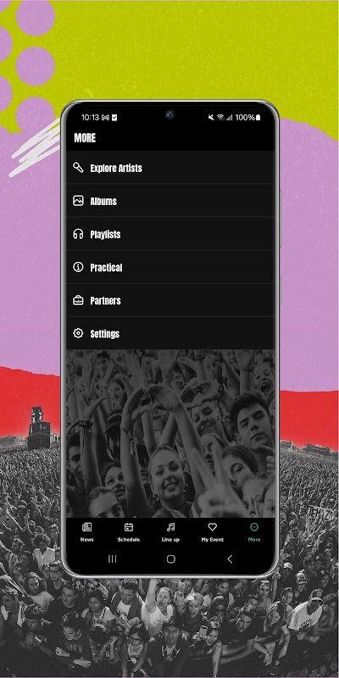
Task: Tap the recent apps navigation button
Action: (112, 559)
